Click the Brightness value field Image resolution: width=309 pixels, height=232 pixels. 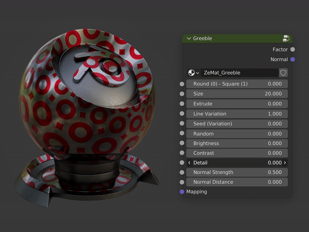(237, 143)
